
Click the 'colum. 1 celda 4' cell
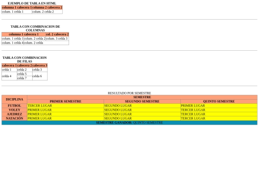click(13, 43)
